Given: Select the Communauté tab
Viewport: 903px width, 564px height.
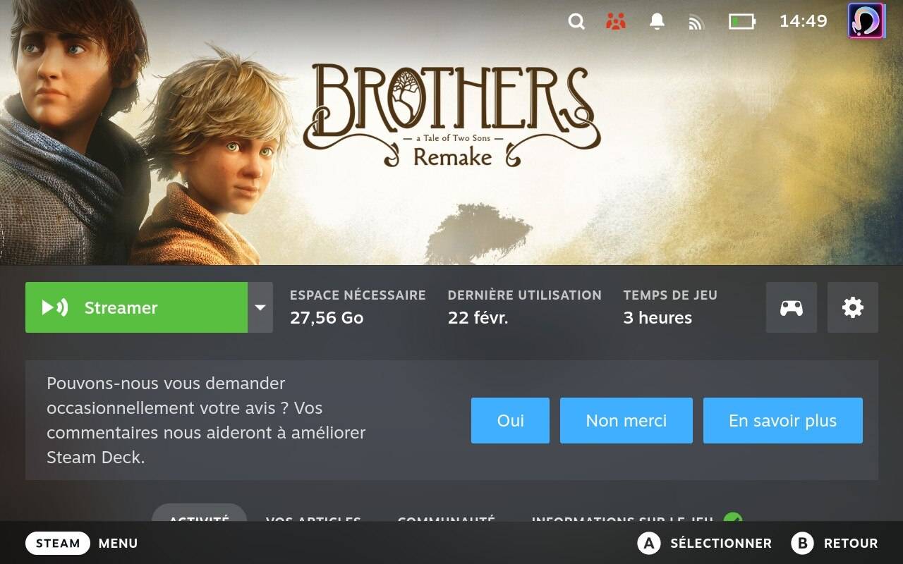Looking at the screenshot, I should 446,517.
